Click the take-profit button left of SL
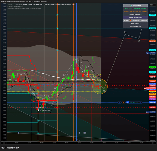 click(119, 102)
